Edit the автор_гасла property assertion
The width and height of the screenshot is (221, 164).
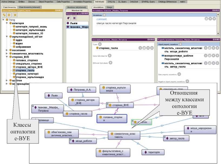(x=217, y=63)
